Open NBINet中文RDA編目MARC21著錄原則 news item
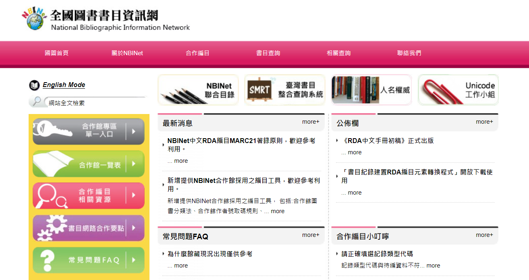Viewport: 529px width, 280px height. tap(241, 145)
